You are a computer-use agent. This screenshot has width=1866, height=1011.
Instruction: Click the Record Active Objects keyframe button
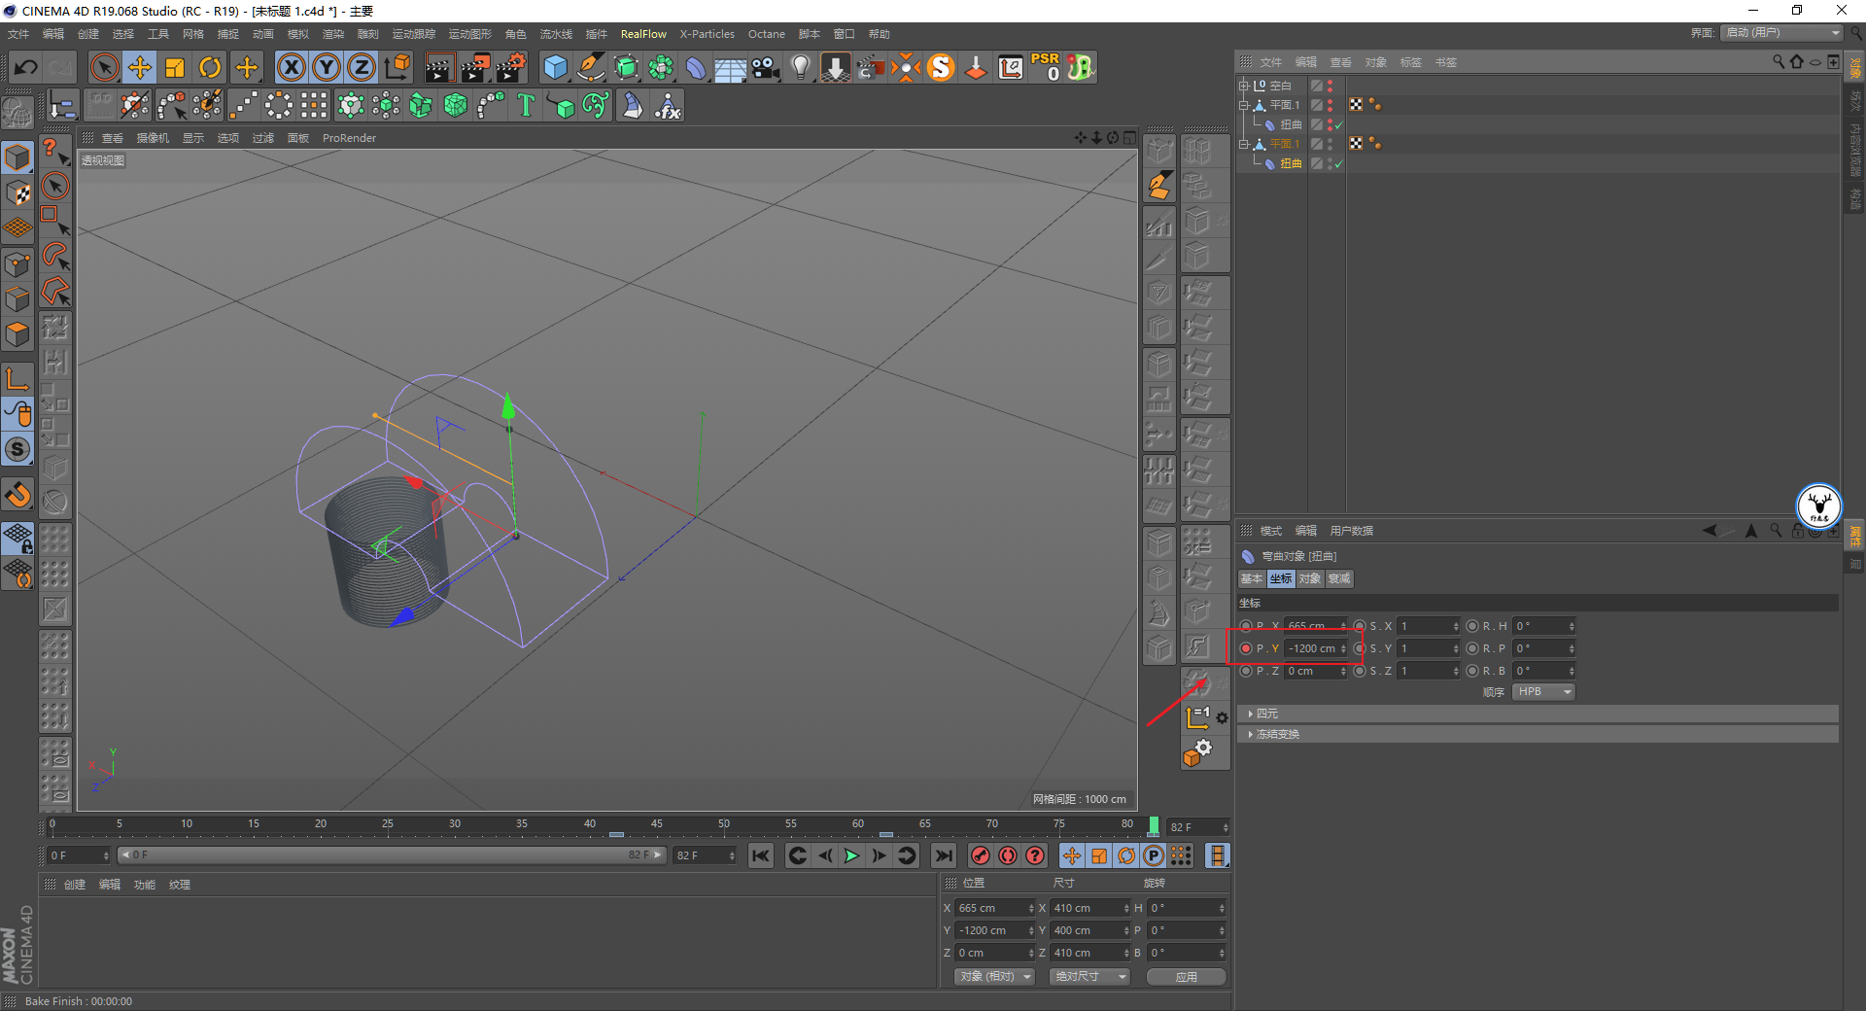pos(981,855)
